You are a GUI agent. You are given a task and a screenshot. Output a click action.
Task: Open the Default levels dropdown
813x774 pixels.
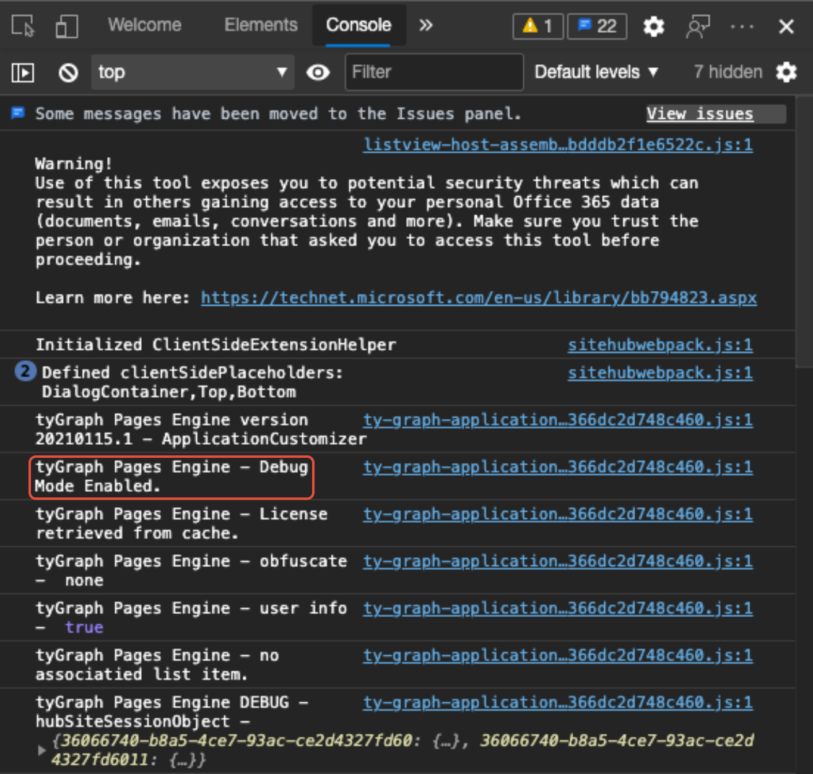pyautogui.click(x=595, y=72)
